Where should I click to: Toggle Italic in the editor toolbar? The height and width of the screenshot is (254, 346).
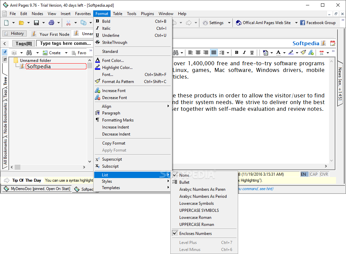click(244, 53)
